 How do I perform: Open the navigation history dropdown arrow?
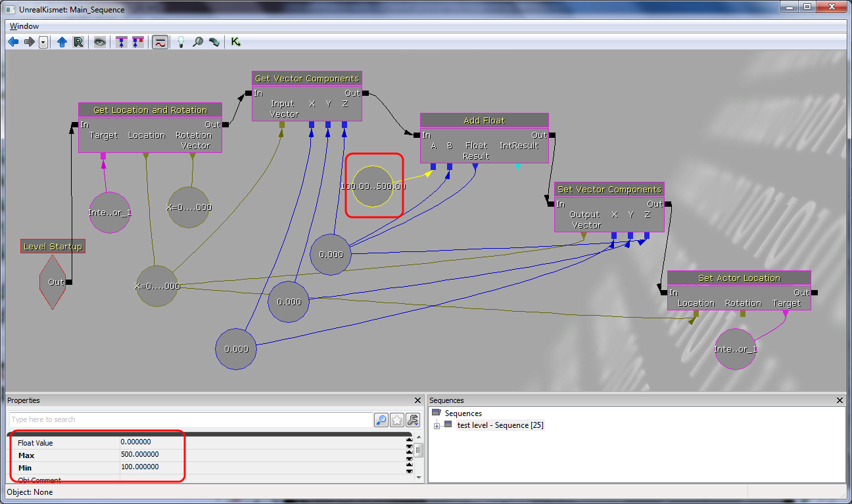[43, 42]
